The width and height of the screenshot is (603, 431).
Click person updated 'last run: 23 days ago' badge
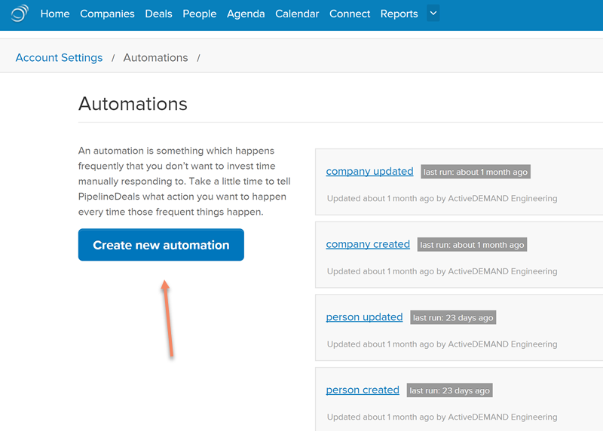coord(453,317)
